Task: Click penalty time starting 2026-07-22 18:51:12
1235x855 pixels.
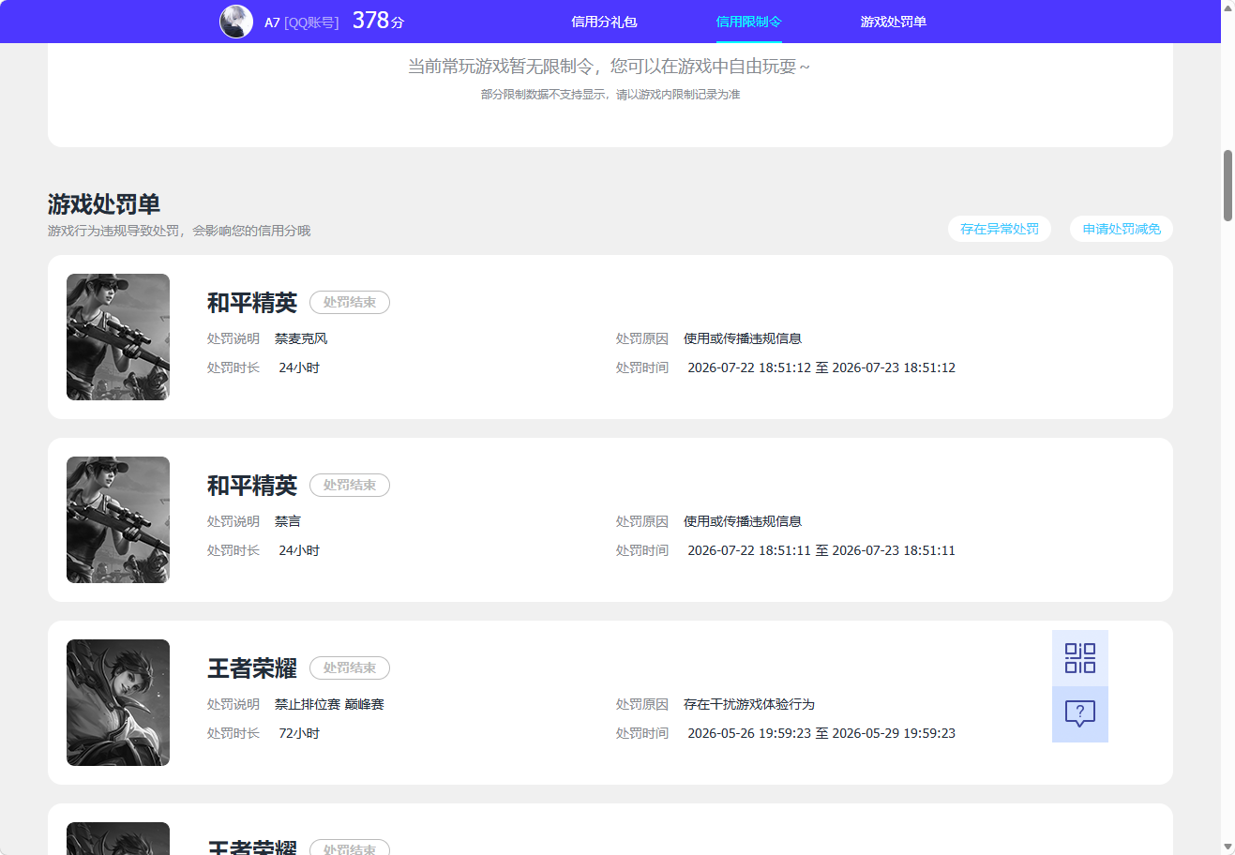Action: [821, 367]
